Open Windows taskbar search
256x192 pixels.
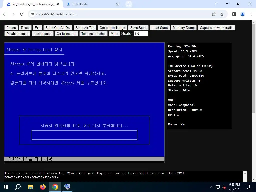click(x=18, y=187)
